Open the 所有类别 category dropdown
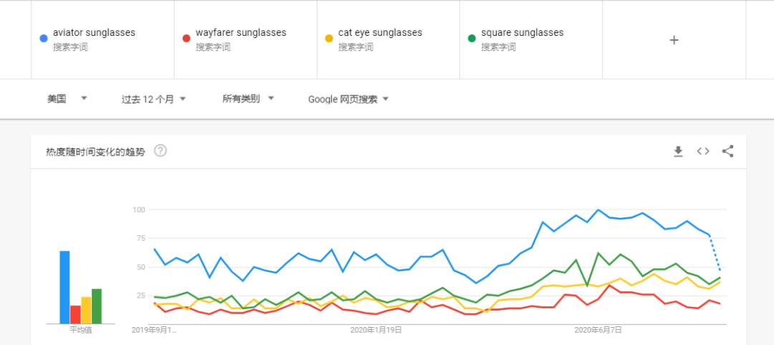The image size is (774, 345). [x=248, y=99]
